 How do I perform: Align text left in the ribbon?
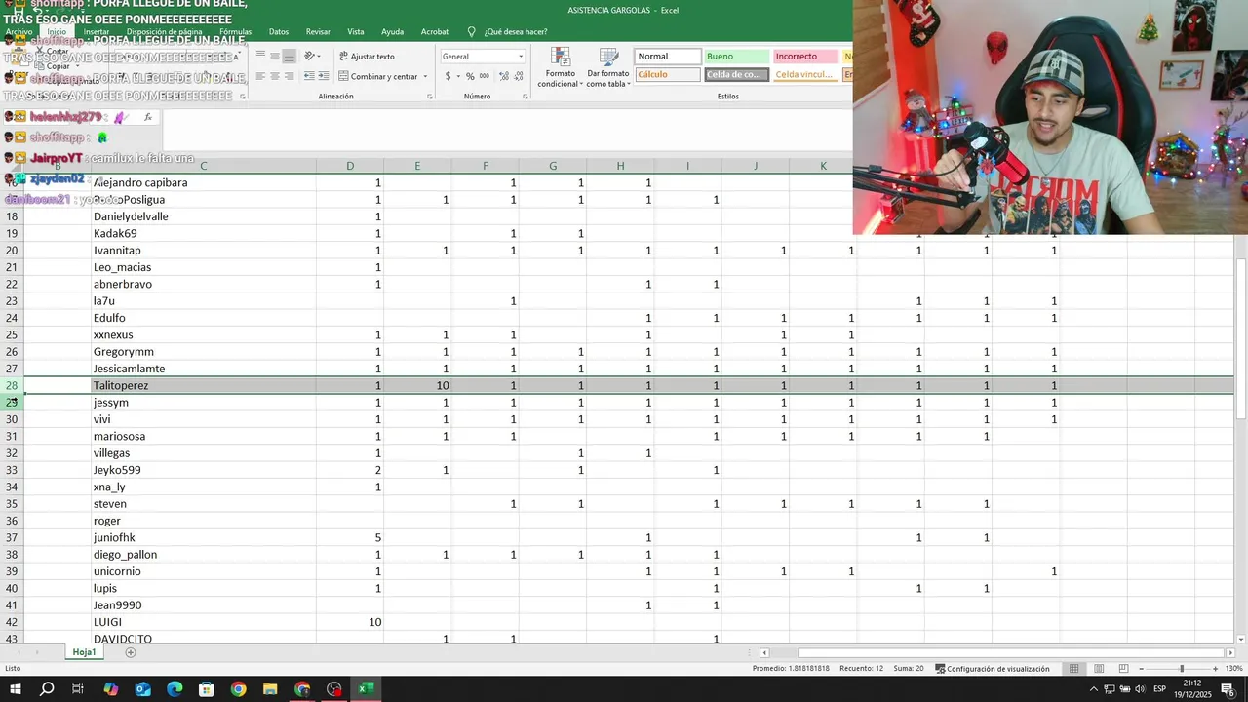[259, 76]
